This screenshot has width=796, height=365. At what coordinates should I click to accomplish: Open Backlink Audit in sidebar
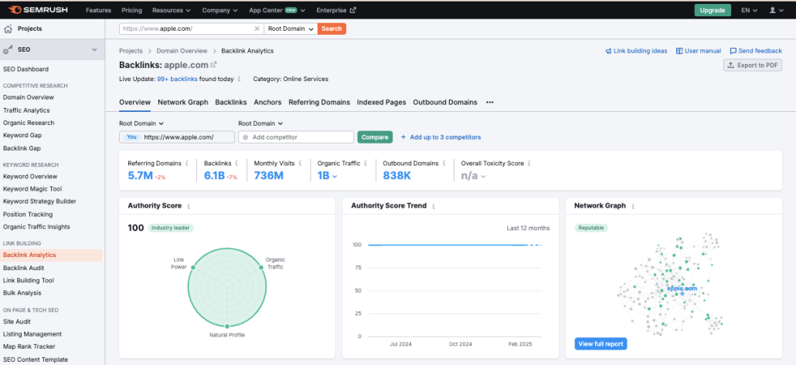coord(23,269)
